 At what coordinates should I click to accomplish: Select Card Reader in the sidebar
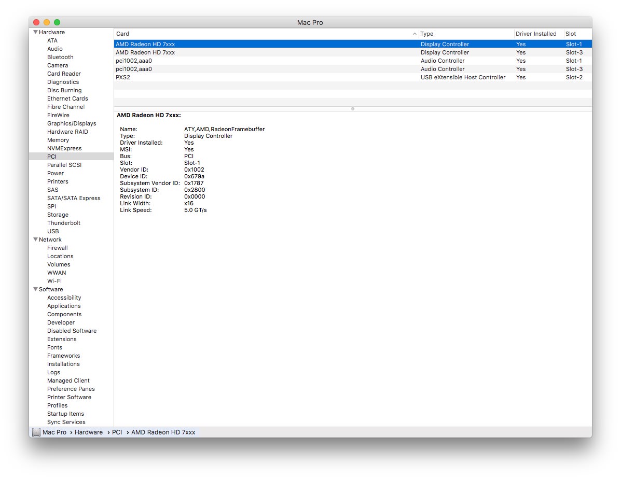(x=64, y=74)
